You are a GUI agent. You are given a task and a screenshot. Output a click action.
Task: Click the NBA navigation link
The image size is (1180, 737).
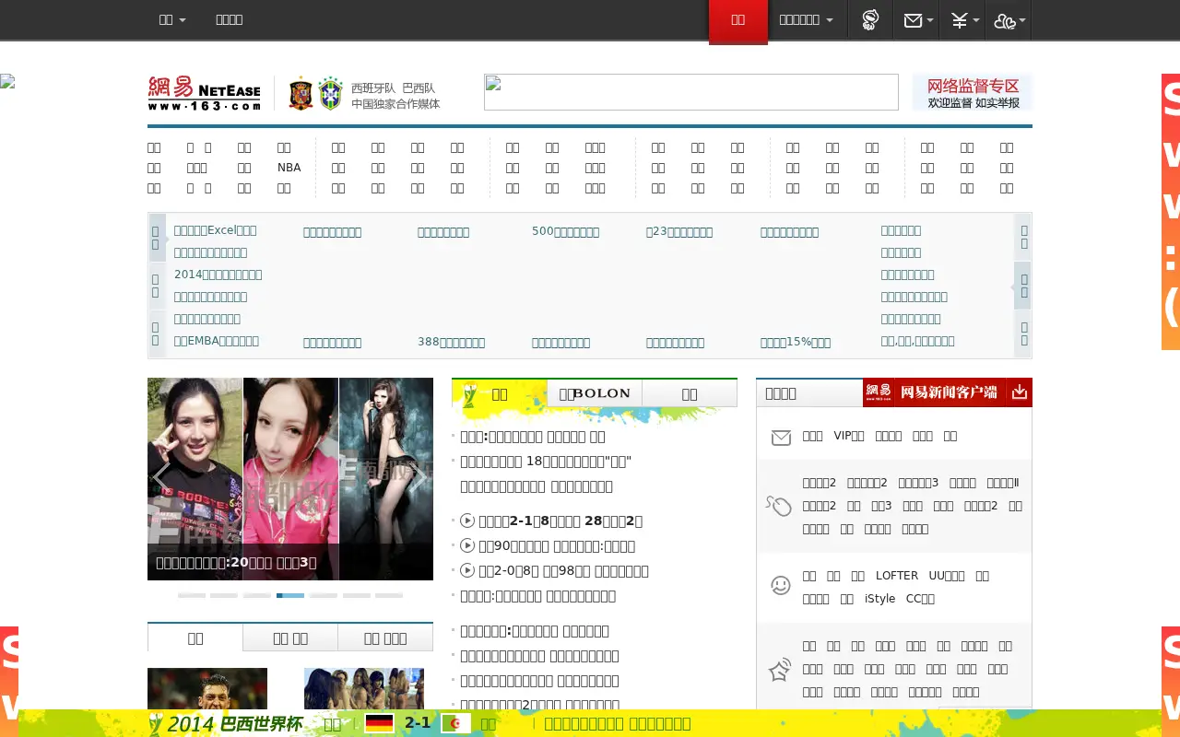tap(289, 168)
